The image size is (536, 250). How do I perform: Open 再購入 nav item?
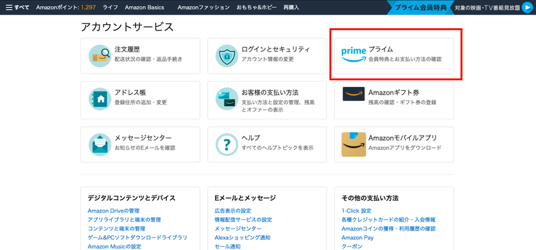point(291,7)
